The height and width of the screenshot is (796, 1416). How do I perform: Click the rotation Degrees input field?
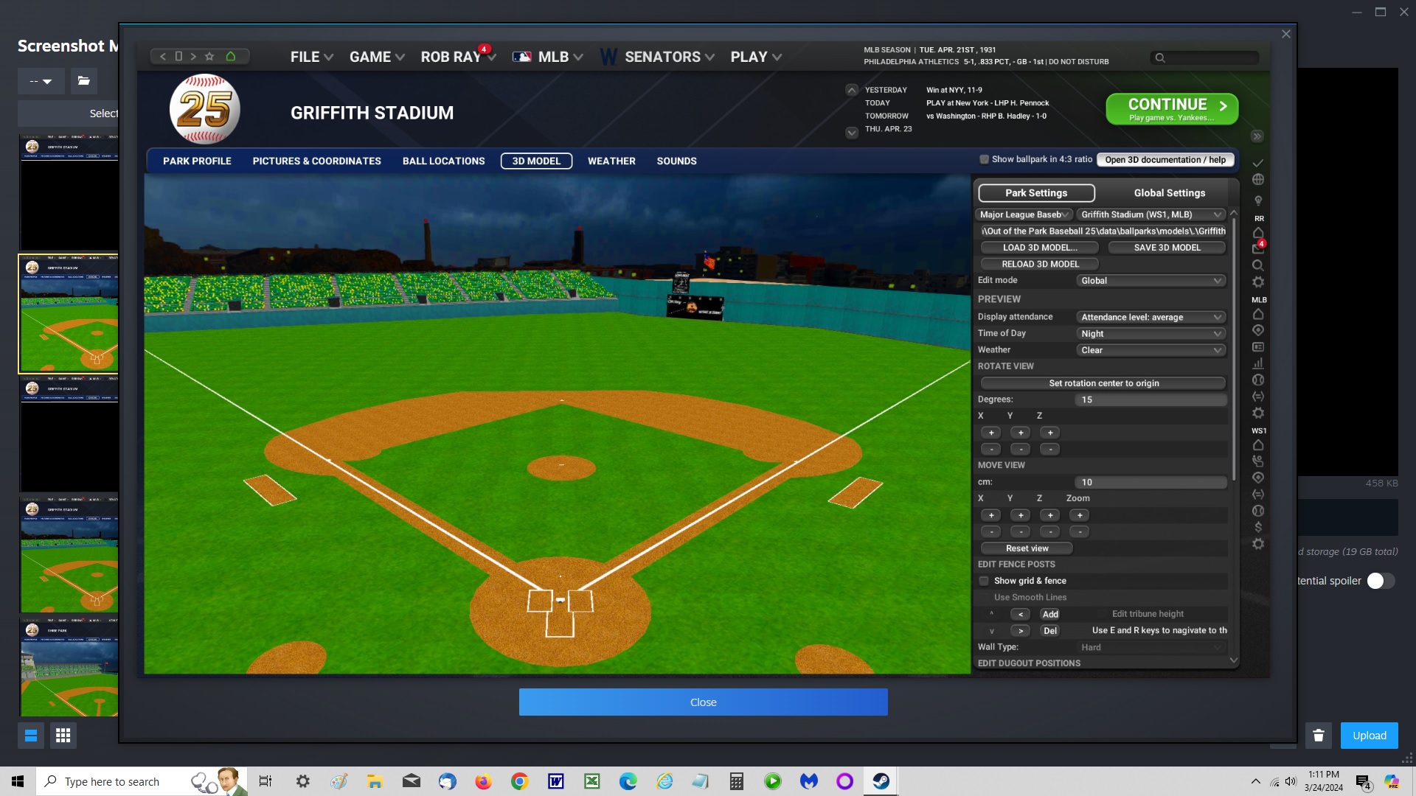coord(1150,399)
